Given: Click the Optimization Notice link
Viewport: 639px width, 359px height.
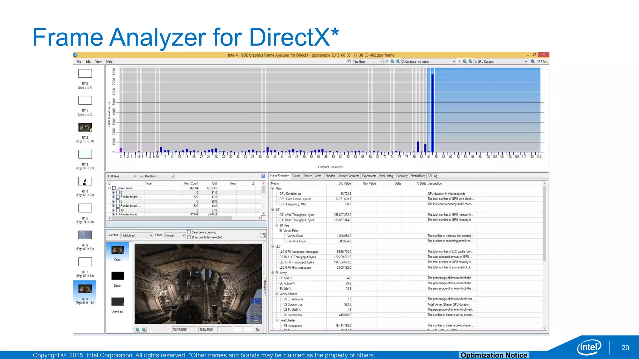Looking at the screenshot, I should (x=494, y=355).
